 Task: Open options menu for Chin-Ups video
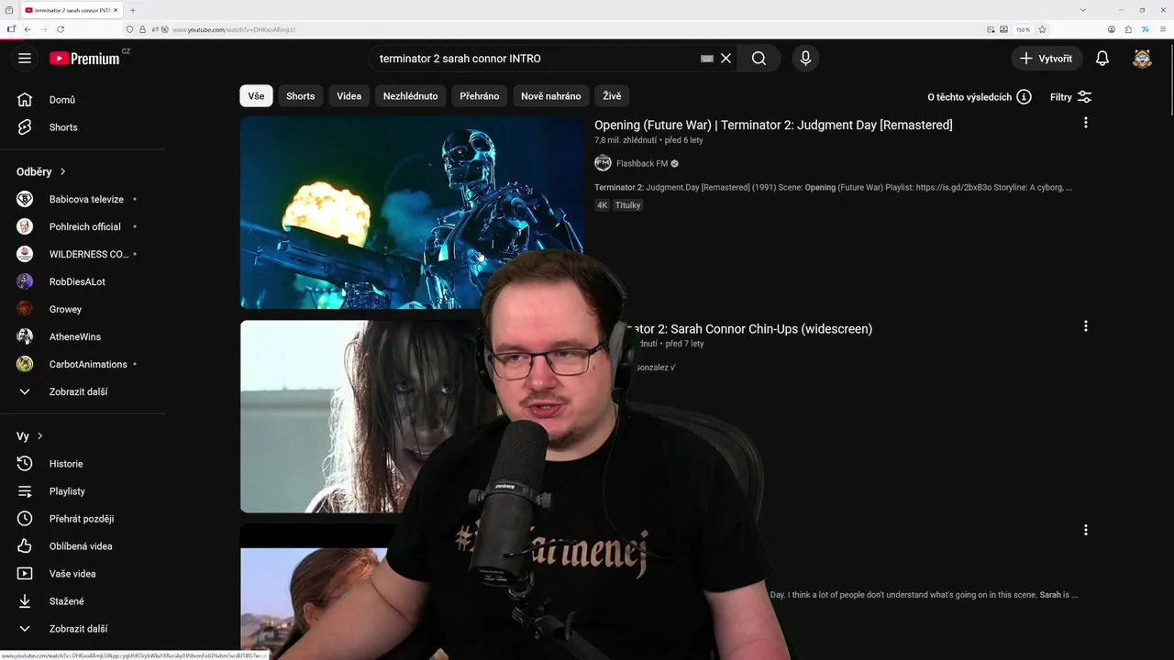1085,326
